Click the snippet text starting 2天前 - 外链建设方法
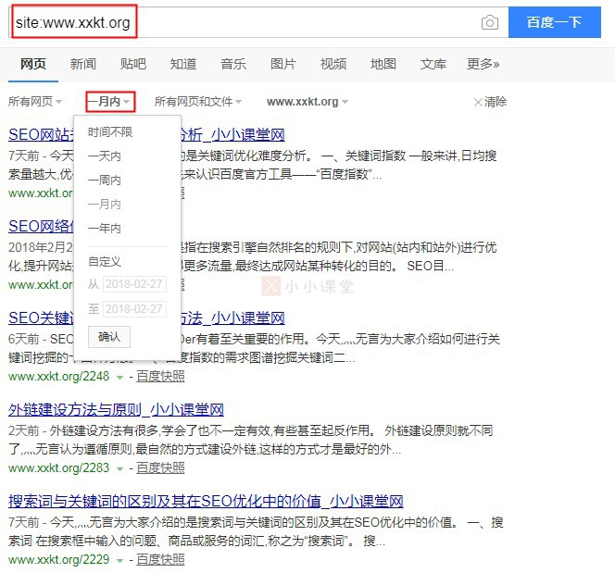The image size is (615, 573). click(250, 440)
